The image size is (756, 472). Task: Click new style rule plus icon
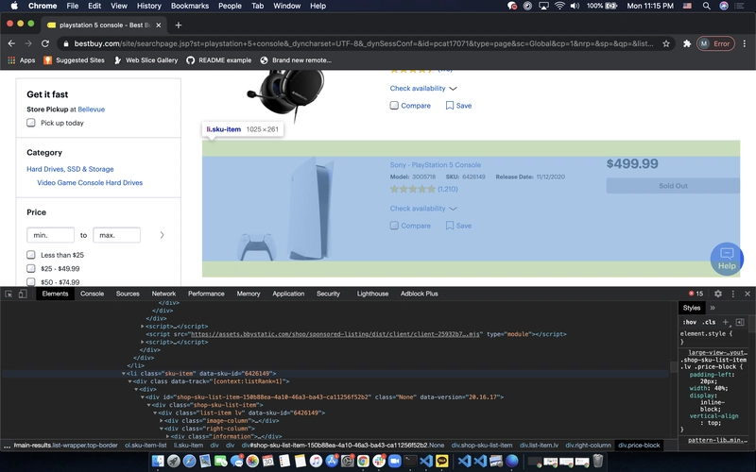[726, 322]
